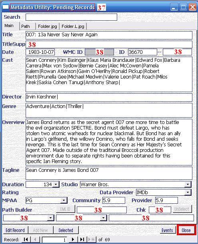Close window using title bar X
This screenshot has height=244, width=198.
click(192, 7)
